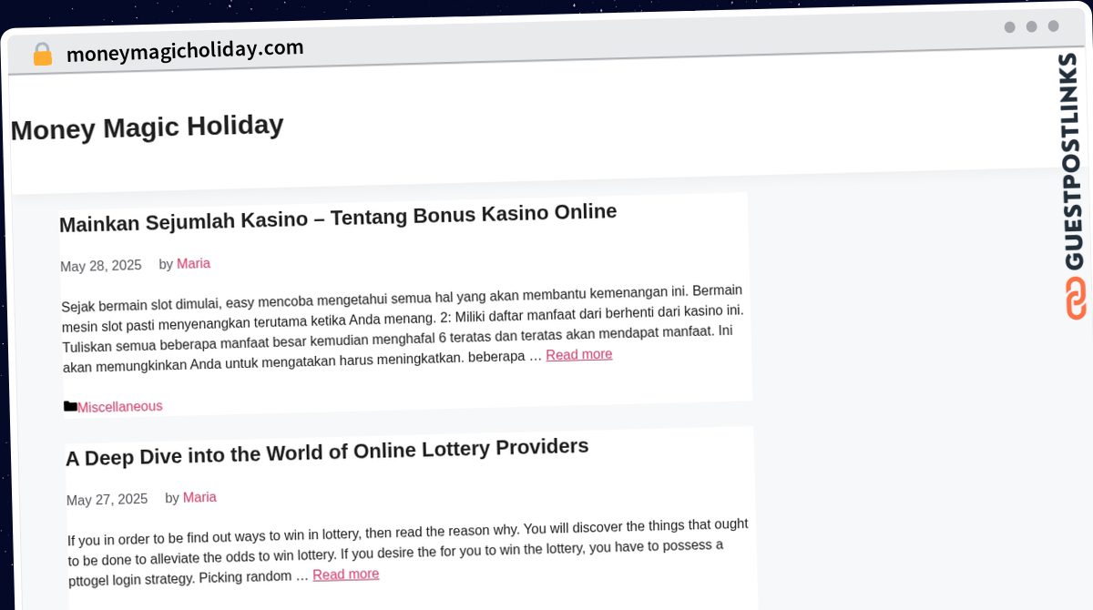The width and height of the screenshot is (1093, 610).
Task: Click the orange padlock icon in address bar
Action: 42,55
